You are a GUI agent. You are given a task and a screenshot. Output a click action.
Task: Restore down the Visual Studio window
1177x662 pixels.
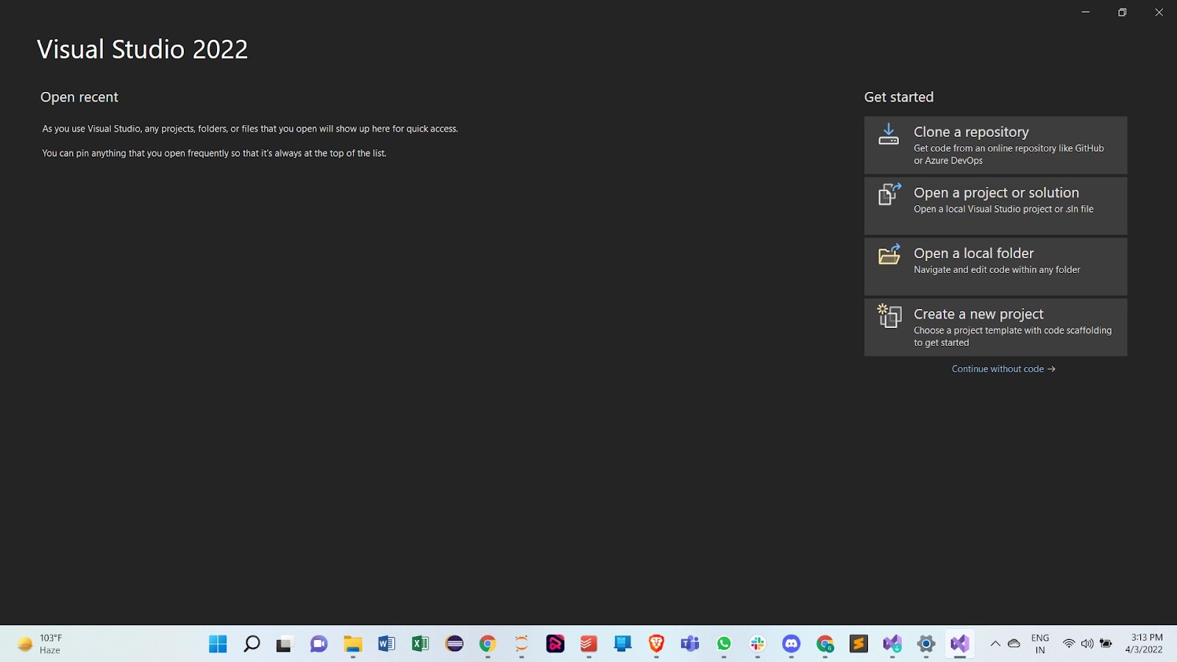[x=1123, y=12]
